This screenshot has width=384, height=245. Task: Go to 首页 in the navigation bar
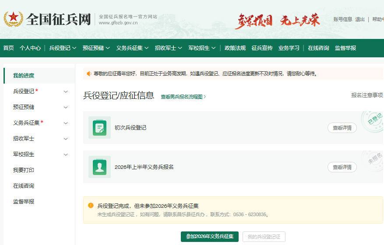(x=8, y=48)
